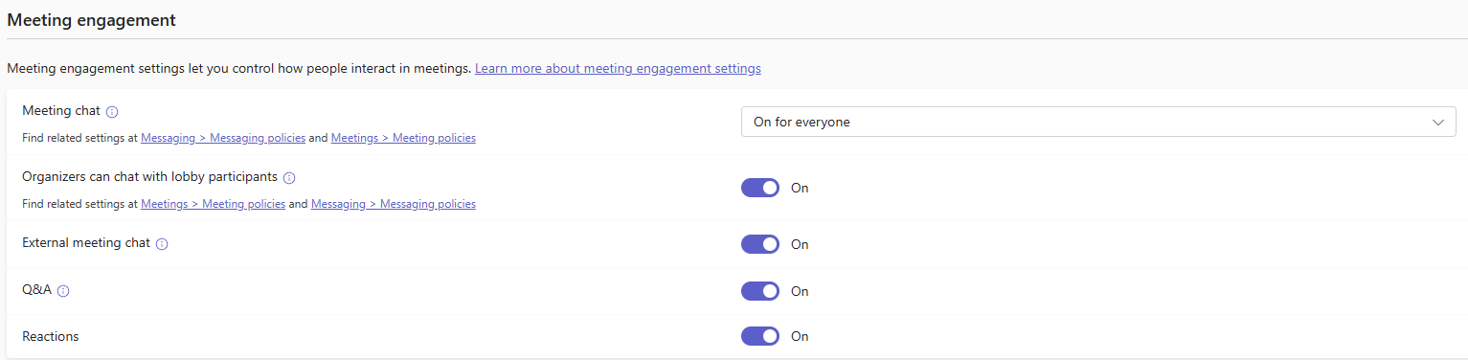Click the chevron arrow of Meeting chat dropdown
Image resolution: width=1468 pixels, height=360 pixels.
1437,123
